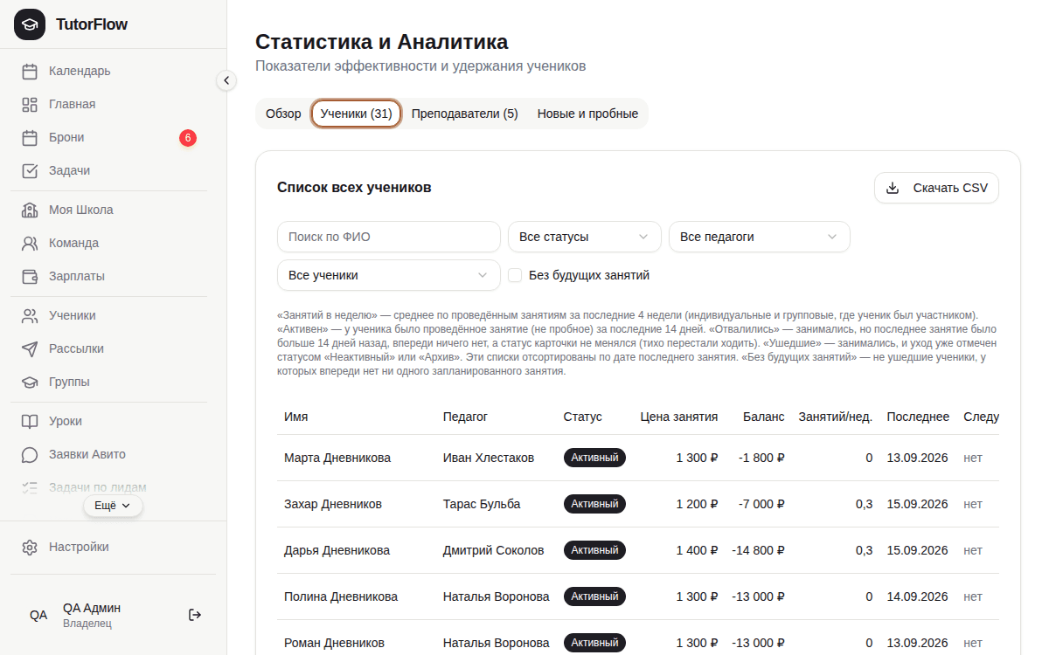
Task: Enable the Без будущих занятий checkbox
Action: pos(515,275)
